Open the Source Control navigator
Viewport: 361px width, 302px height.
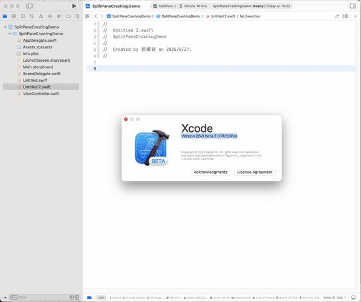pos(14,16)
